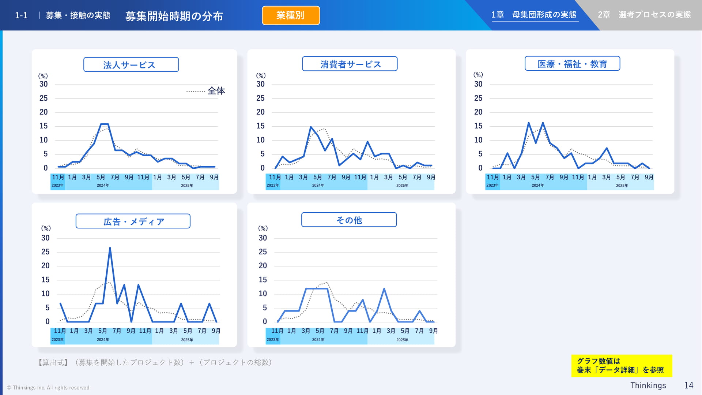Click the orange 業種別 button
This screenshot has height=395, width=702.
coord(291,15)
